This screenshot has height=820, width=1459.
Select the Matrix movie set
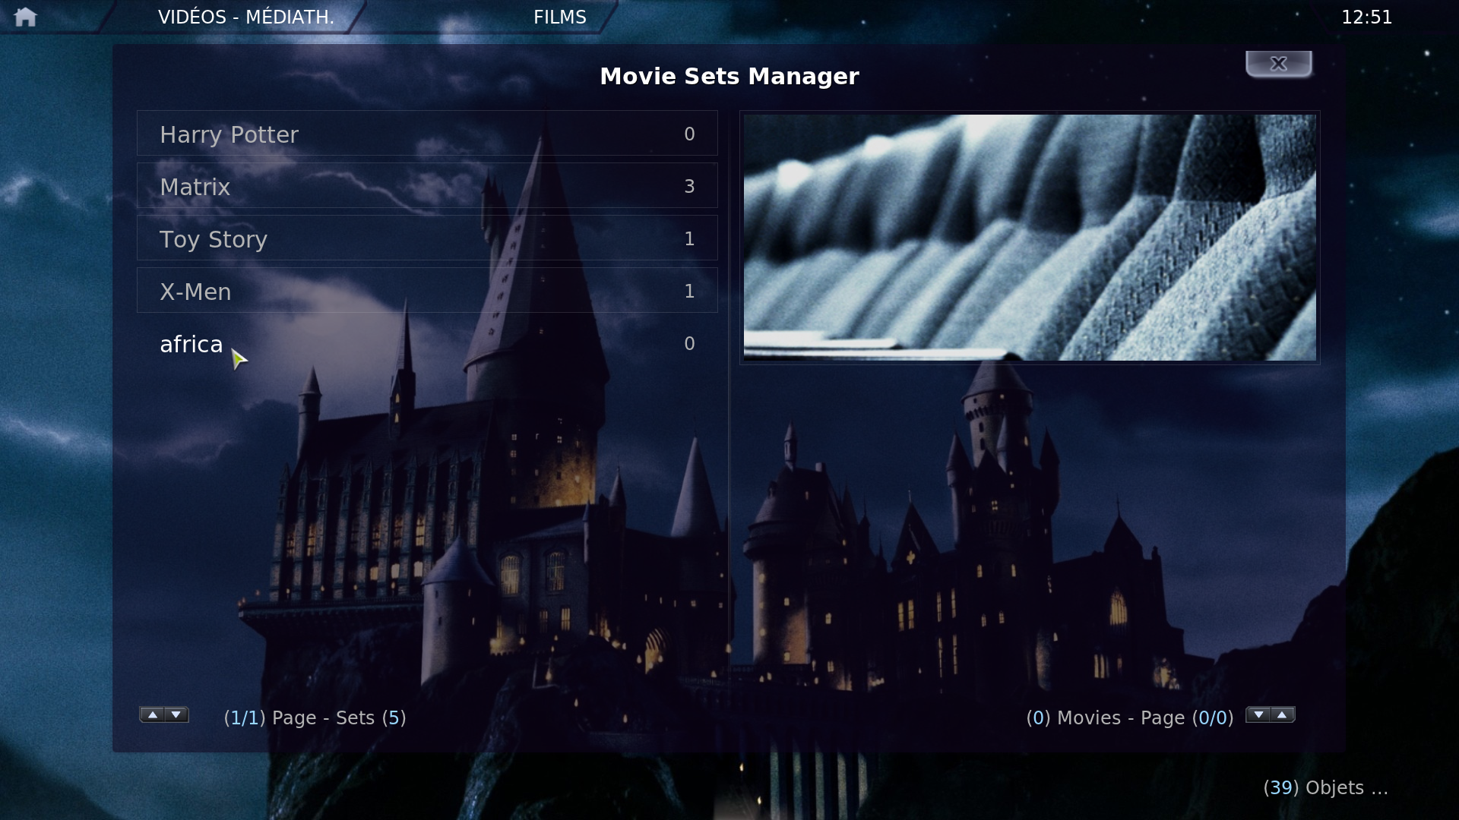click(427, 186)
